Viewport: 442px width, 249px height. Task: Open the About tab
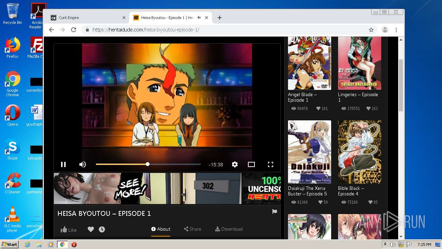(x=161, y=229)
